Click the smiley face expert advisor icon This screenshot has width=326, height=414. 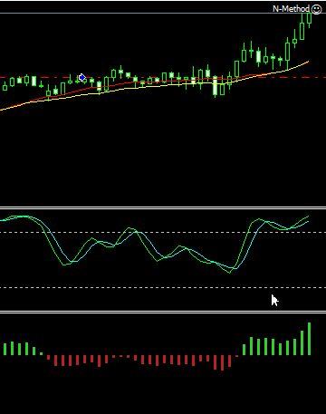[316, 9]
